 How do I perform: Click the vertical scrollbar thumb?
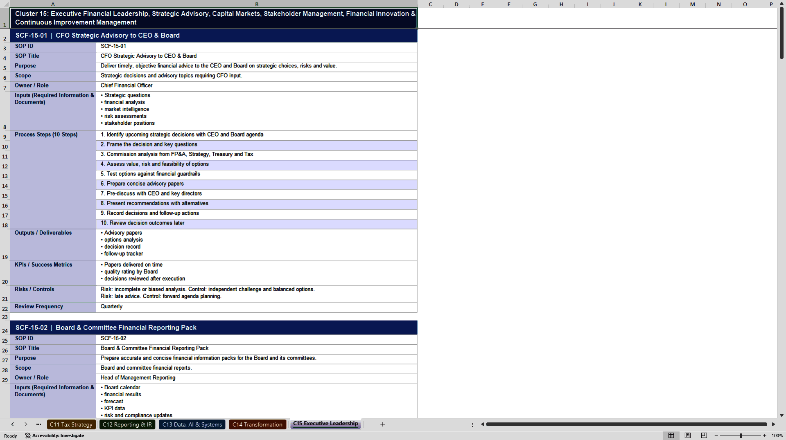[781, 33]
